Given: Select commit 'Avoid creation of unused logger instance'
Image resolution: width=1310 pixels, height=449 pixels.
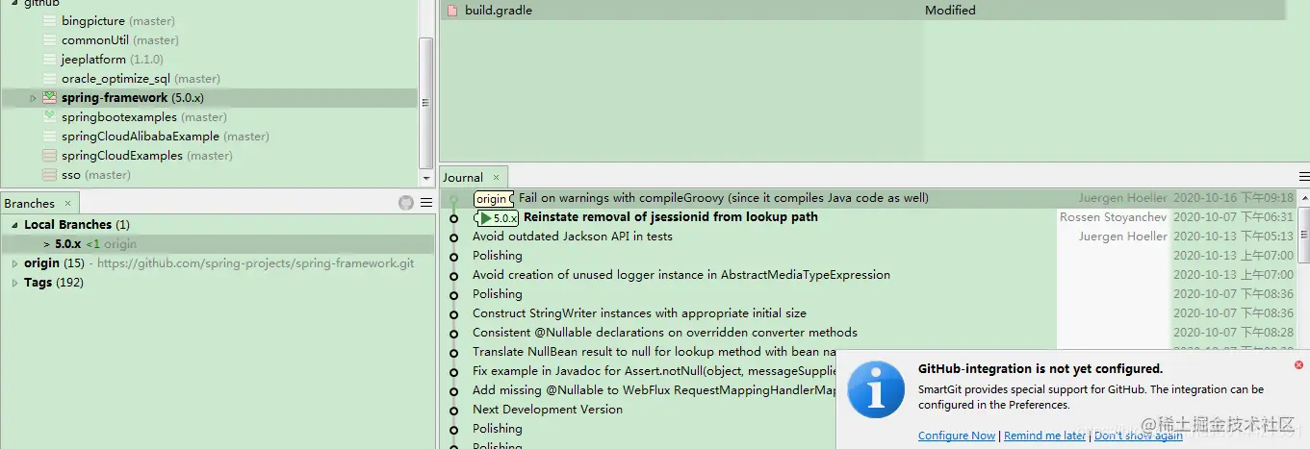Looking at the screenshot, I should point(681,275).
